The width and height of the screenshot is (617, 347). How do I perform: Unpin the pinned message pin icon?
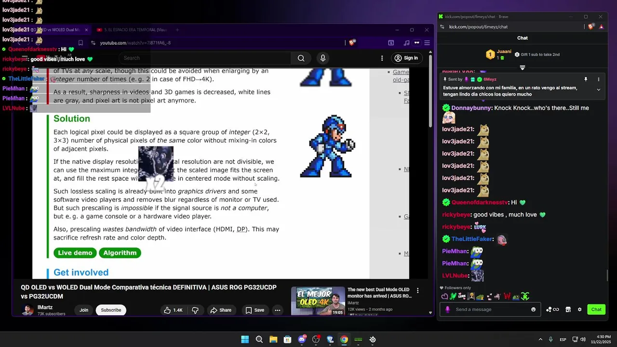click(x=586, y=80)
